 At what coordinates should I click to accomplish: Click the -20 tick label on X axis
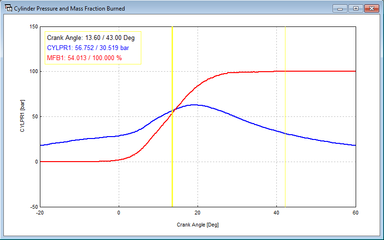(40, 213)
